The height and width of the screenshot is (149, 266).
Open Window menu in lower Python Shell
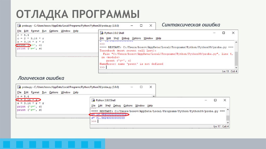(140, 106)
